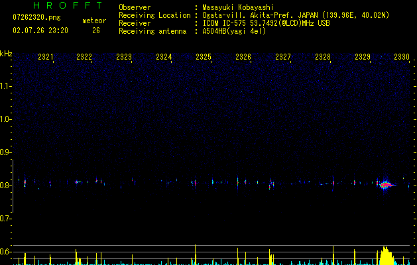
Task: Click the 2321 time marker
Action: pyautogui.click(x=46, y=57)
